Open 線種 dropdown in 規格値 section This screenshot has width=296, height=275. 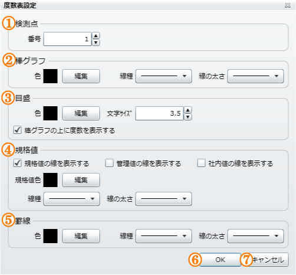(x=71, y=199)
